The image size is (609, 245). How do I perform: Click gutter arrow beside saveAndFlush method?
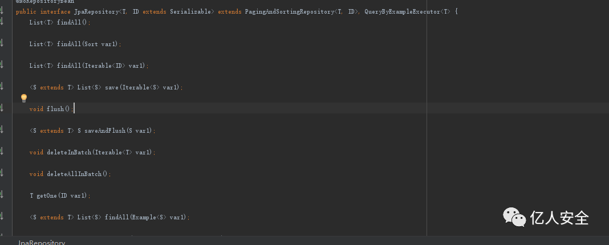2,130
